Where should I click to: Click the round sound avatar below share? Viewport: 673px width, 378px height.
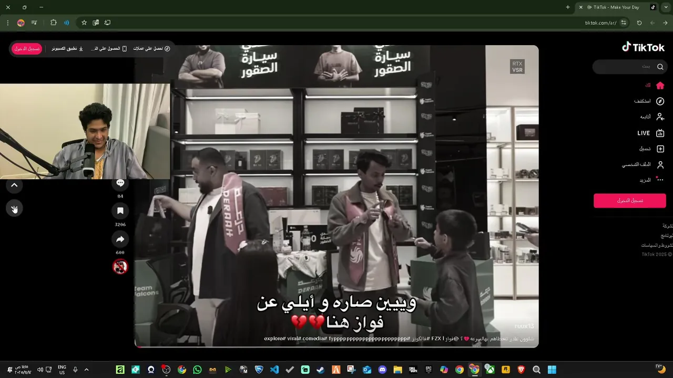point(120,267)
